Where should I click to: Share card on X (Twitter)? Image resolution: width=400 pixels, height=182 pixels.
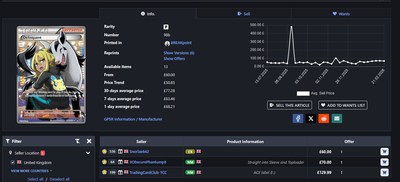[311, 118]
